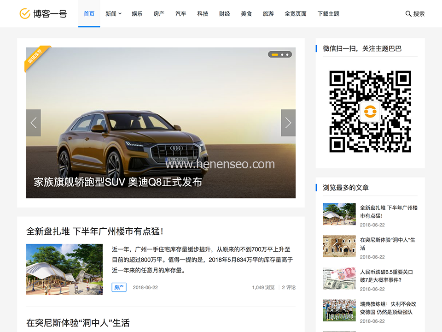
Task: Click the Audi Q8 slide image
Action: pyautogui.click(x=161, y=123)
